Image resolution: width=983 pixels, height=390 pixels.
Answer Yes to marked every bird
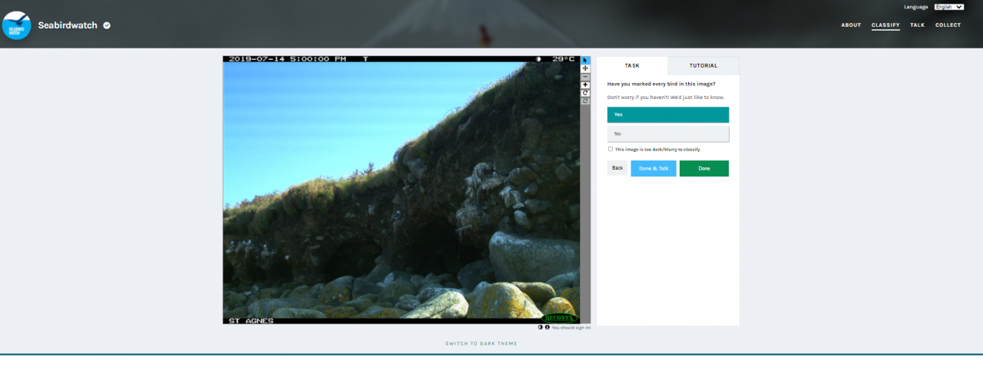[x=668, y=114]
